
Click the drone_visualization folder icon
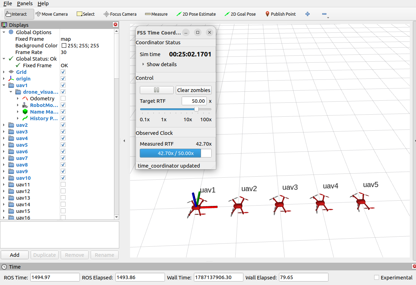tap(18, 92)
